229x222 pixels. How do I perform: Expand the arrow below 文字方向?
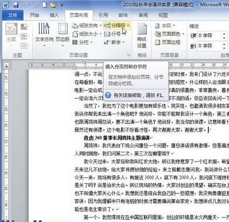pyautogui.click(x=44, y=46)
